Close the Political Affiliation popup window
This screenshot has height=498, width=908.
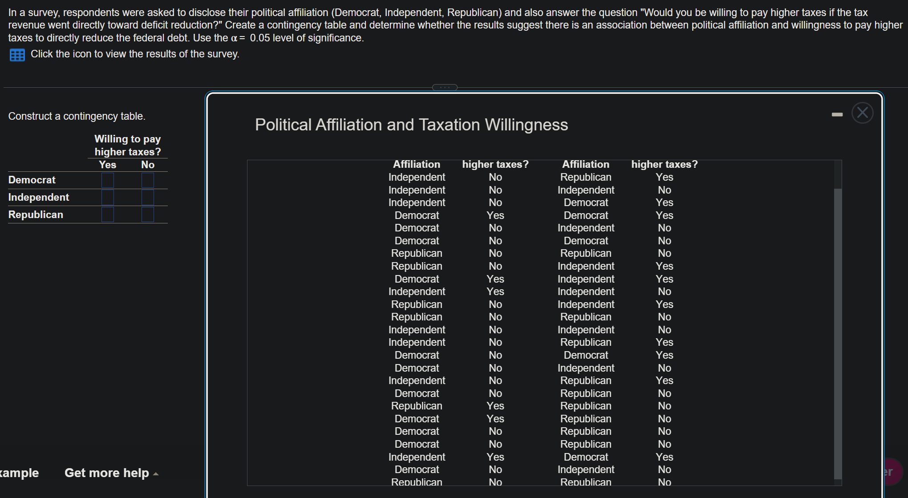click(x=862, y=113)
